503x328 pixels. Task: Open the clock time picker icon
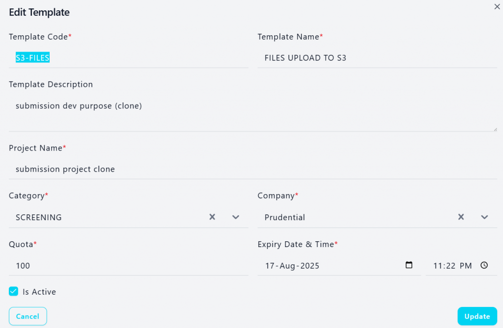coord(484,265)
